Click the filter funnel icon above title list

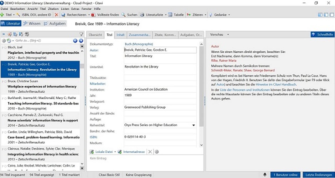pyautogui.click(x=81, y=34)
